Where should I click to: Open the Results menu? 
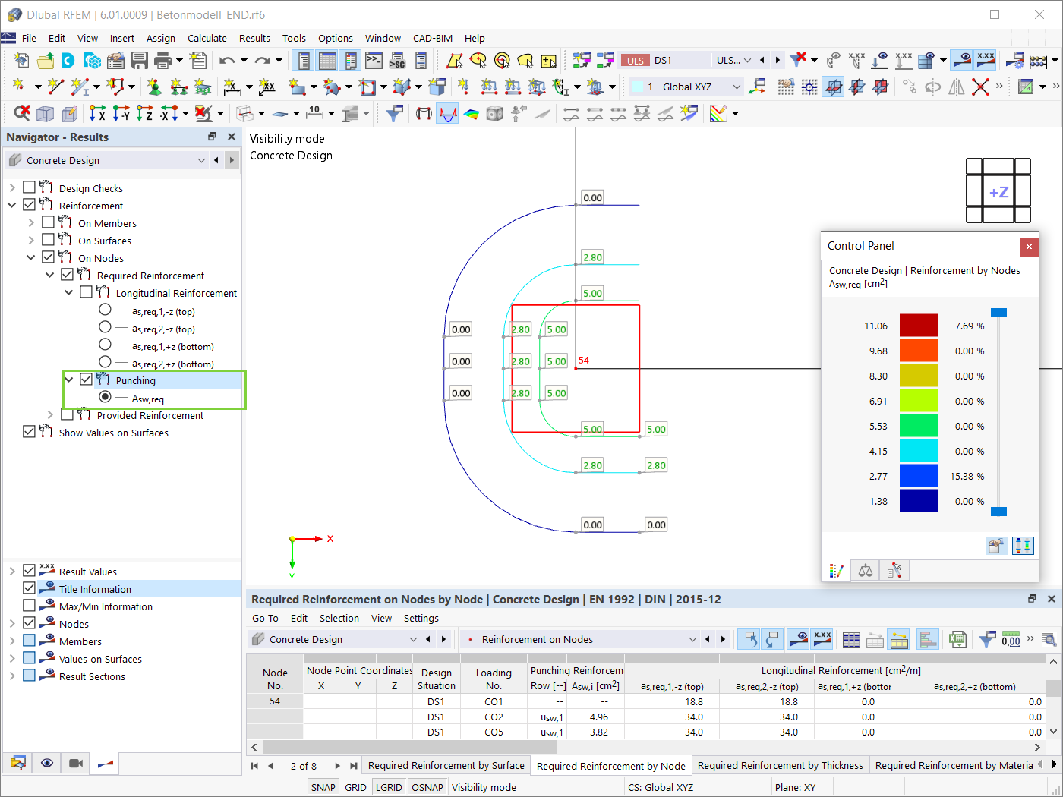click(x=254, y=38)
